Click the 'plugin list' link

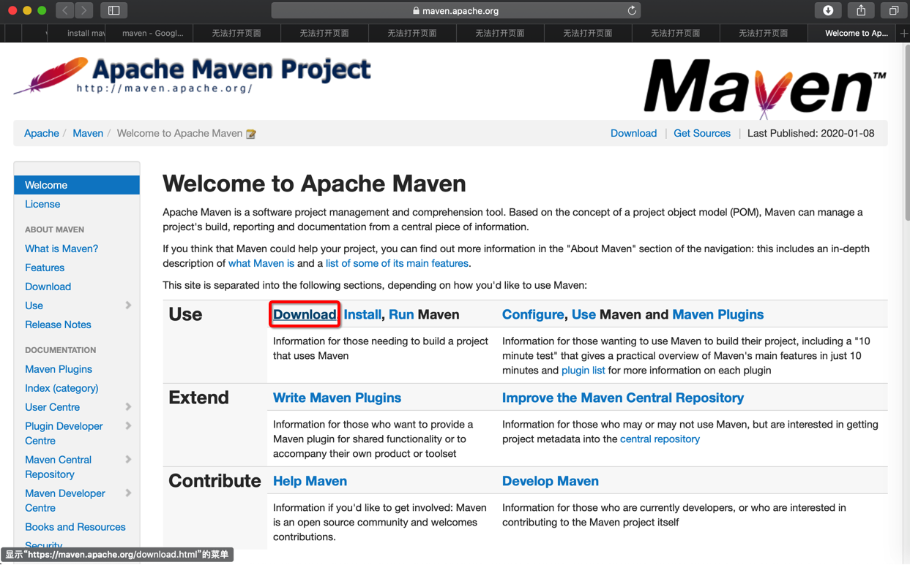coord(583,371)
